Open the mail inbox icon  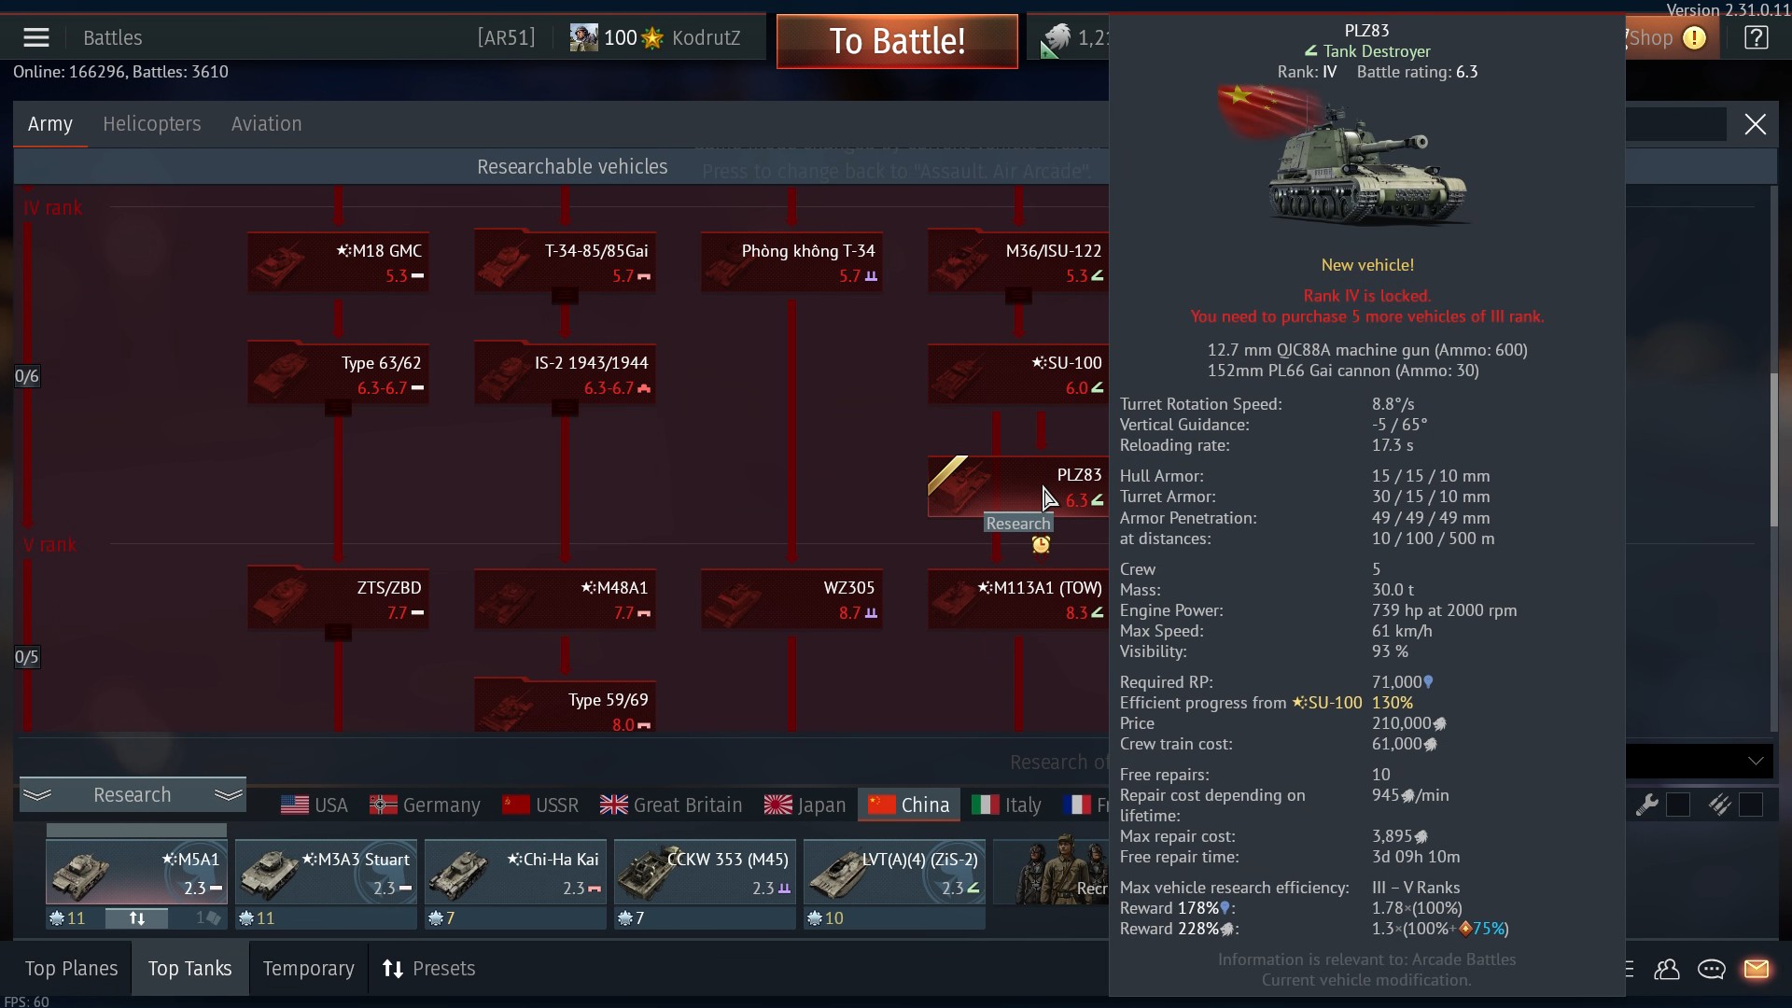[1756, 969]
